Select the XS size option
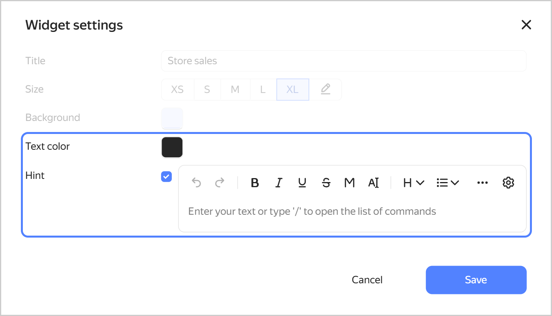This screenshot has width=552, height=316. point(177,89)
